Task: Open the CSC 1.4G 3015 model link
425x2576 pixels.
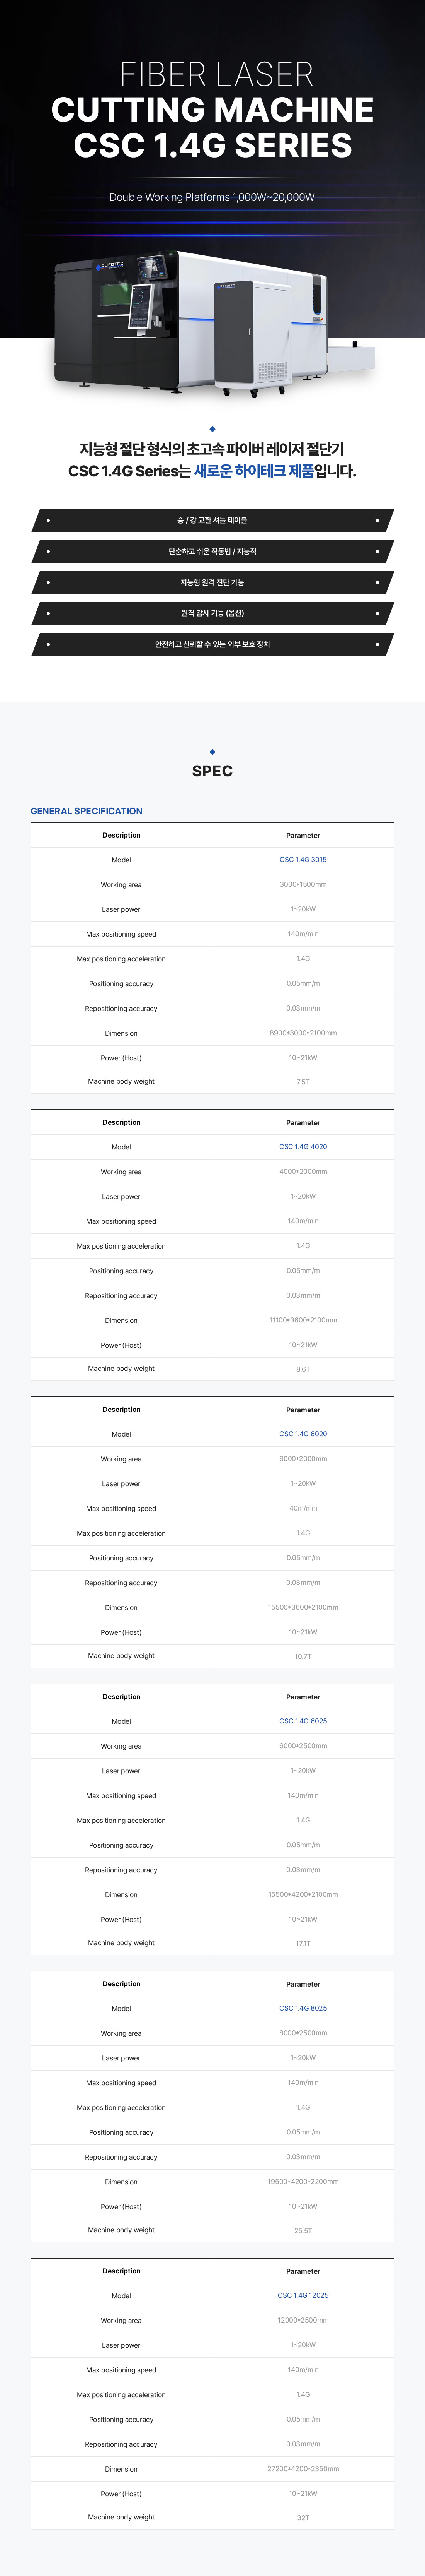Action: pyautogui.click(x=303, y=859)
